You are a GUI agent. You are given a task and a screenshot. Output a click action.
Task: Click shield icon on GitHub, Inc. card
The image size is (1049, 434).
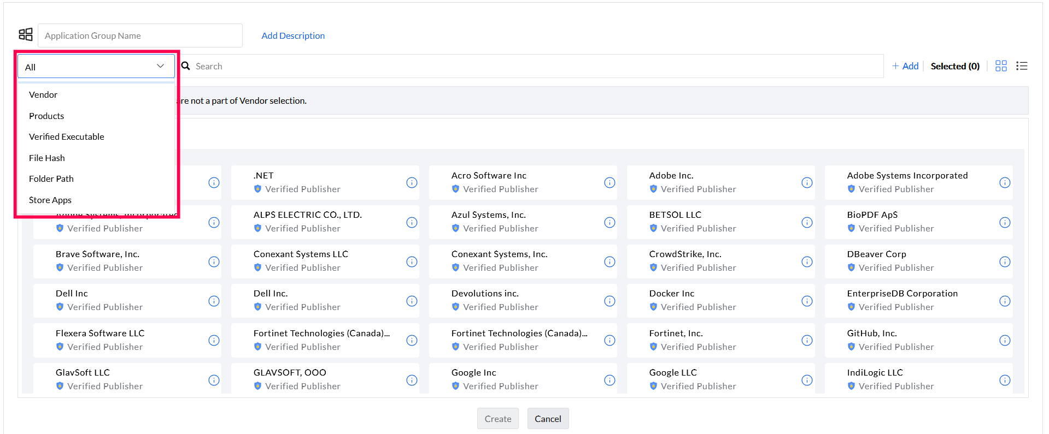pos(851,347)
